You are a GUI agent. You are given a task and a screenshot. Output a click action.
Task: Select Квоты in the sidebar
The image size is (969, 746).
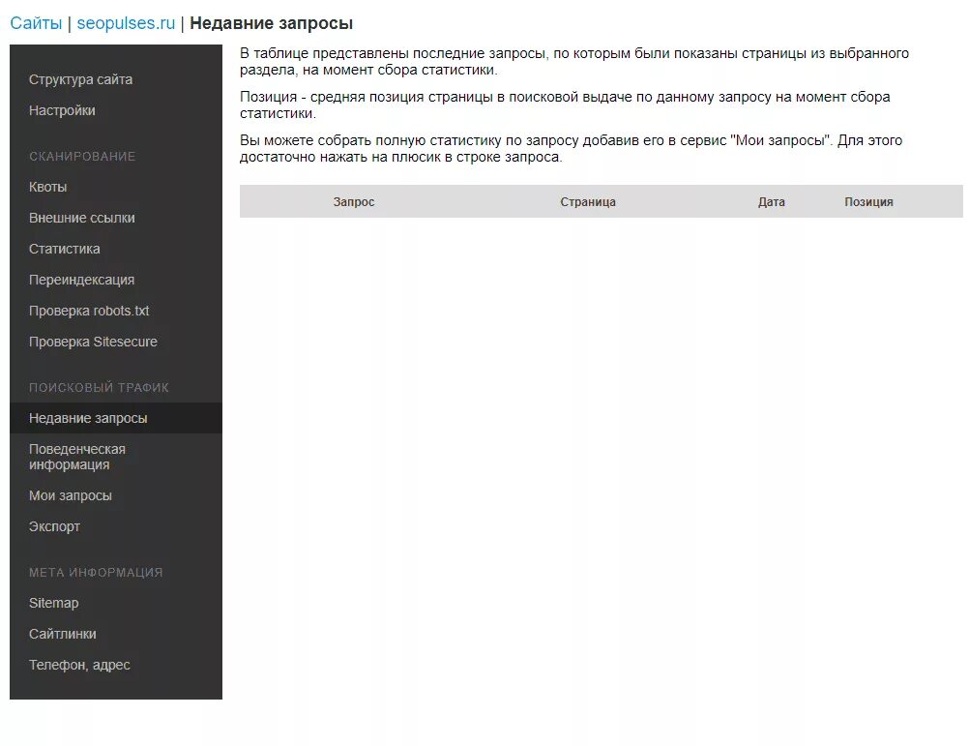[x=46, y=187]
